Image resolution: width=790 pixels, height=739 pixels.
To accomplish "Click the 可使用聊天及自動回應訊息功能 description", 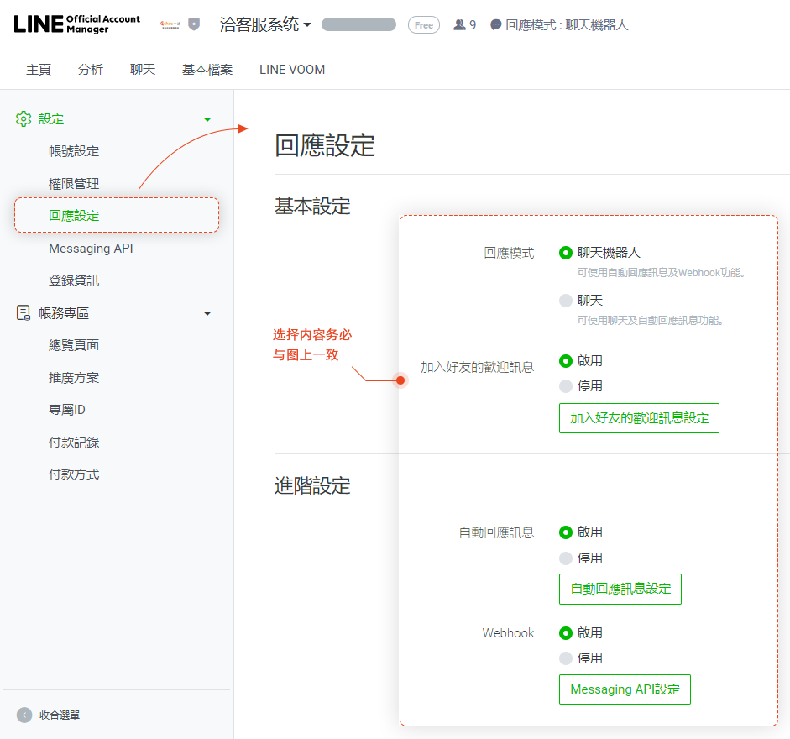I will pos(651,321).
